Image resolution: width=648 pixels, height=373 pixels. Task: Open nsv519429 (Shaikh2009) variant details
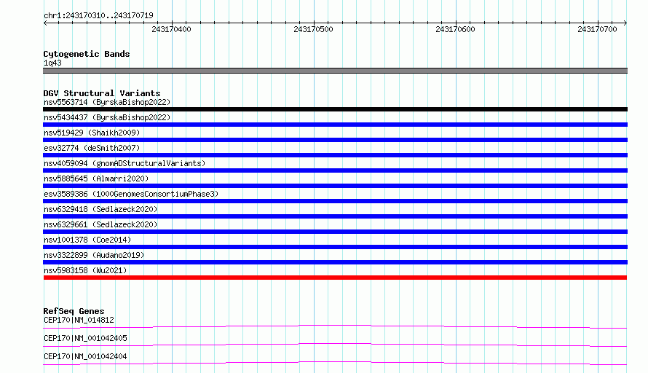92,133
